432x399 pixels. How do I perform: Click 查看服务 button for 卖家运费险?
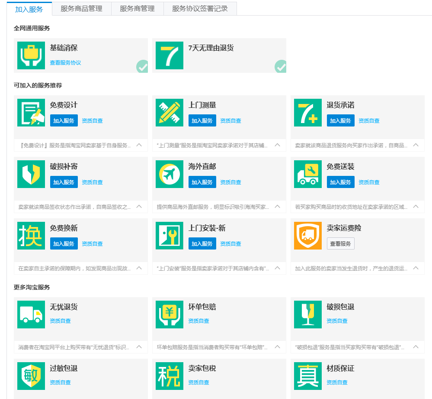point(340,243)
